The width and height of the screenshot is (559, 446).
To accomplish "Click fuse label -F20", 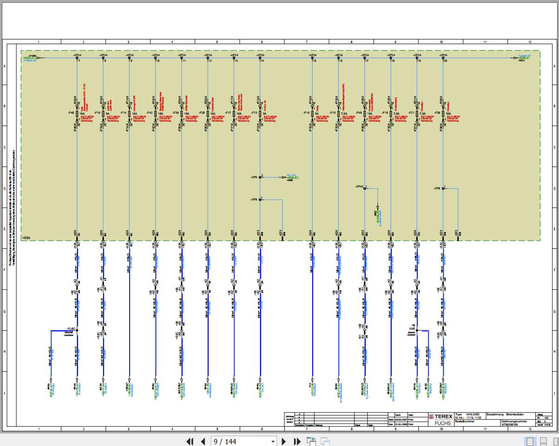I will point(202,113).
